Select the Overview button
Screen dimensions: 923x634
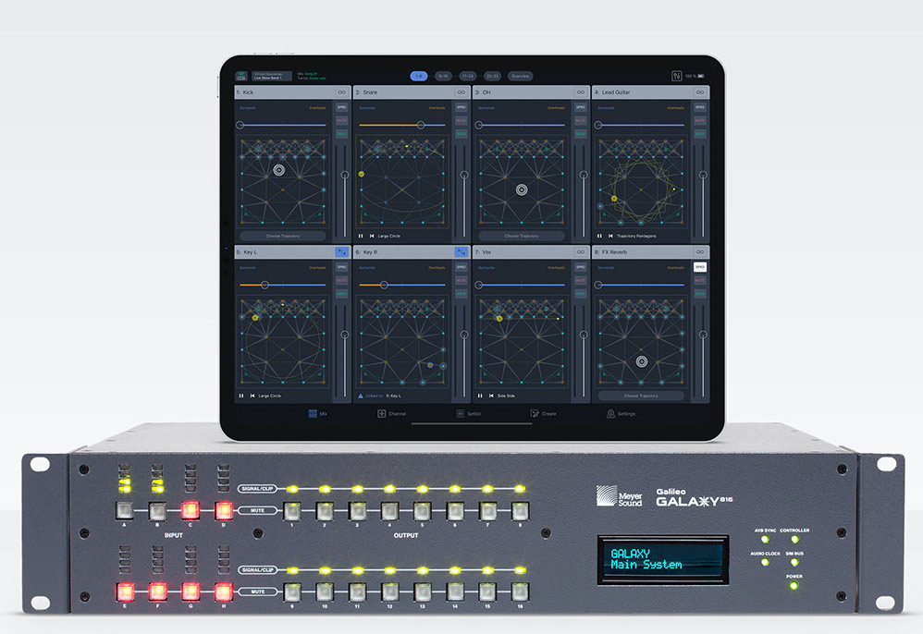pos(521,76)
